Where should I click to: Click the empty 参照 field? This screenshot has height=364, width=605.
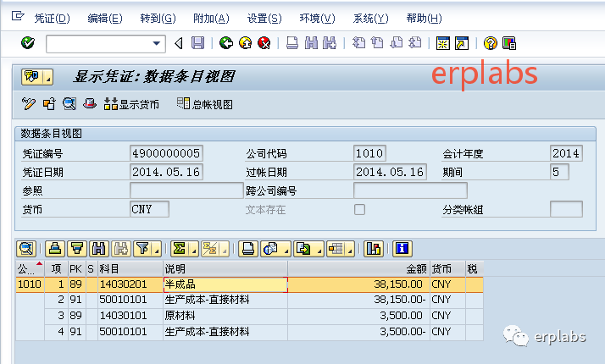pos(186,190)
